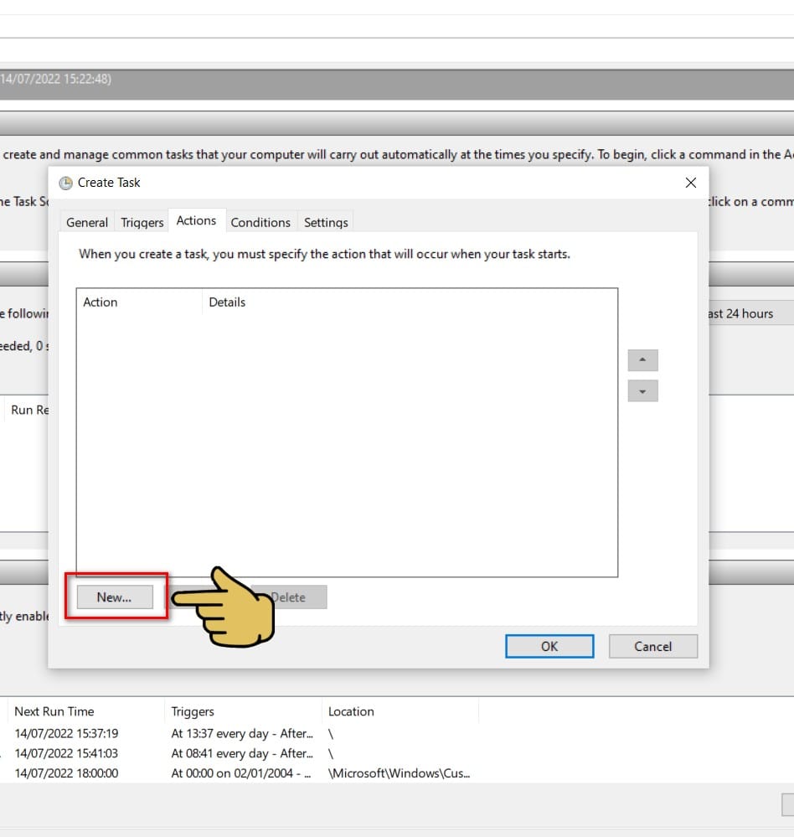Click the Create Task clock icon
This screenshot has height=837, width=794.
tap(65, 183)
